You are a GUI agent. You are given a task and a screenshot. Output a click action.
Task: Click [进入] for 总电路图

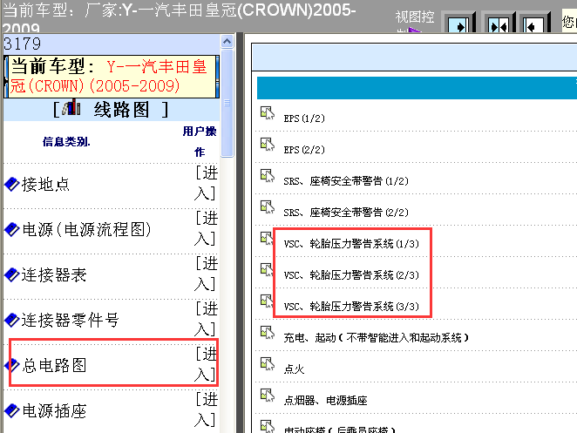(206, 364)
